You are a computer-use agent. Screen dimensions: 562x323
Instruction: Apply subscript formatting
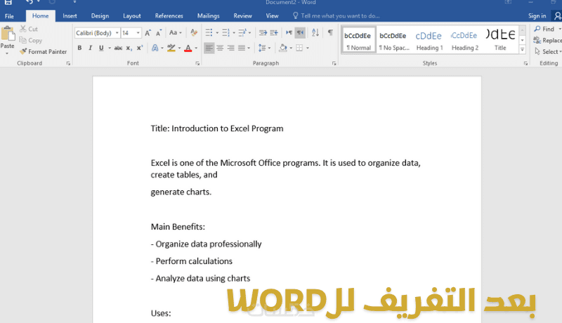129,48
